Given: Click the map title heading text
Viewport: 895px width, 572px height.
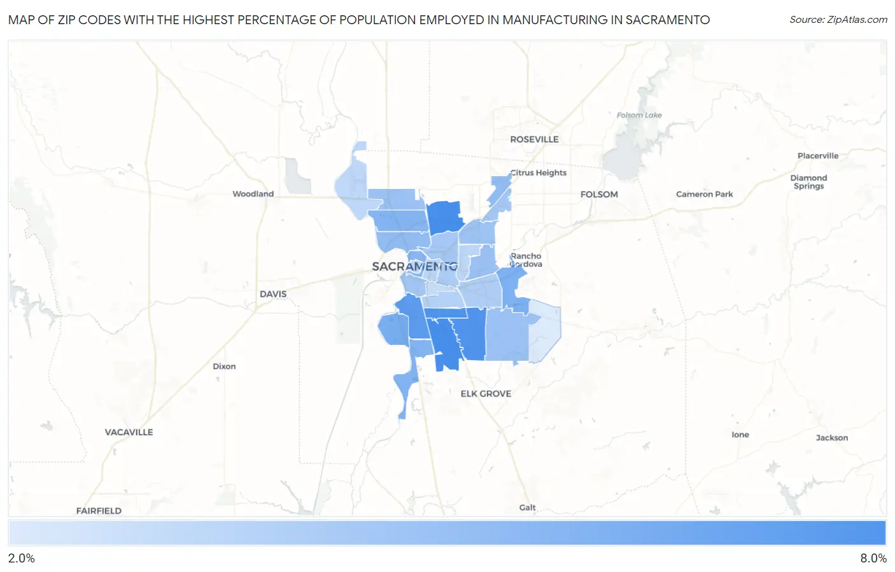Looking at the screenshot, I should [x=359, y=20].
